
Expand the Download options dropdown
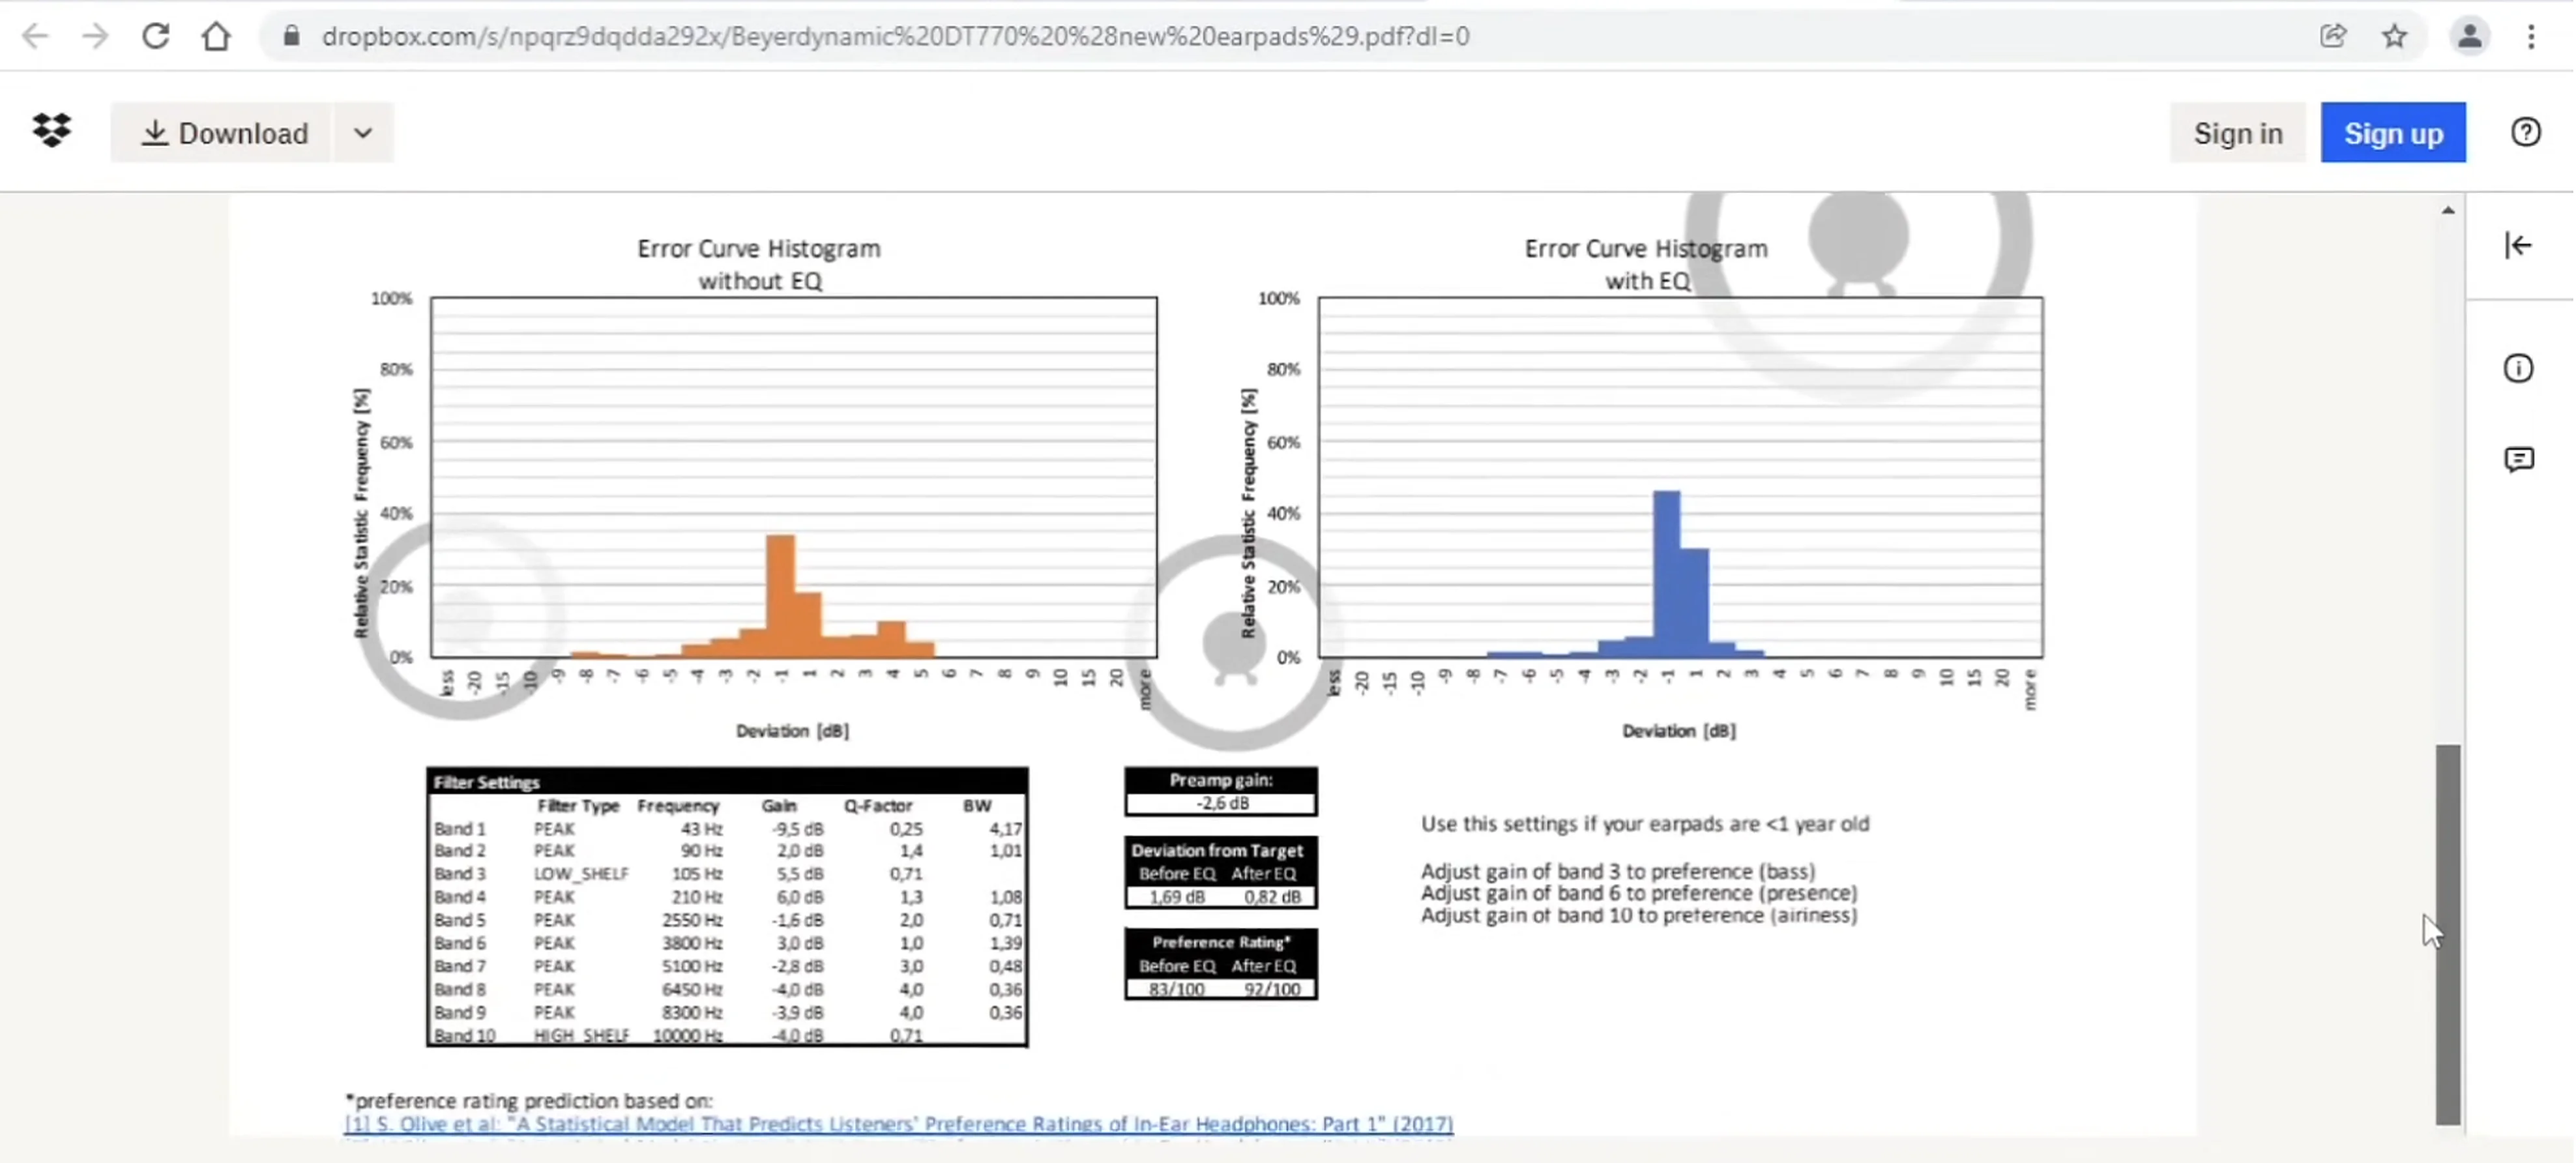tap(363, 133)
